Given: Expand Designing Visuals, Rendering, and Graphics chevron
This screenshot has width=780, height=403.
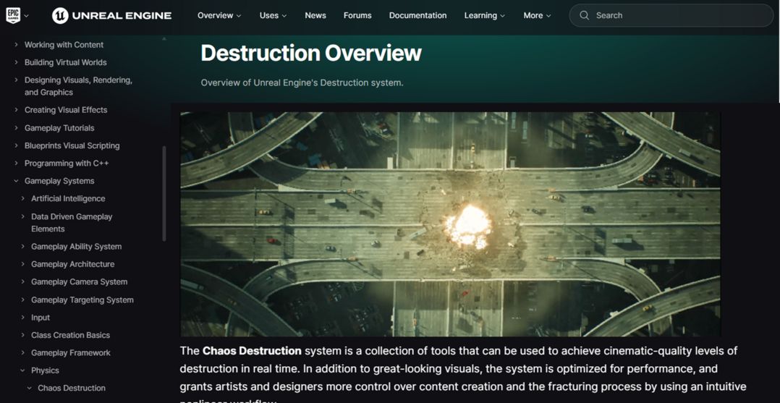Looking at the screenshot, I should (x=17, y=80).
